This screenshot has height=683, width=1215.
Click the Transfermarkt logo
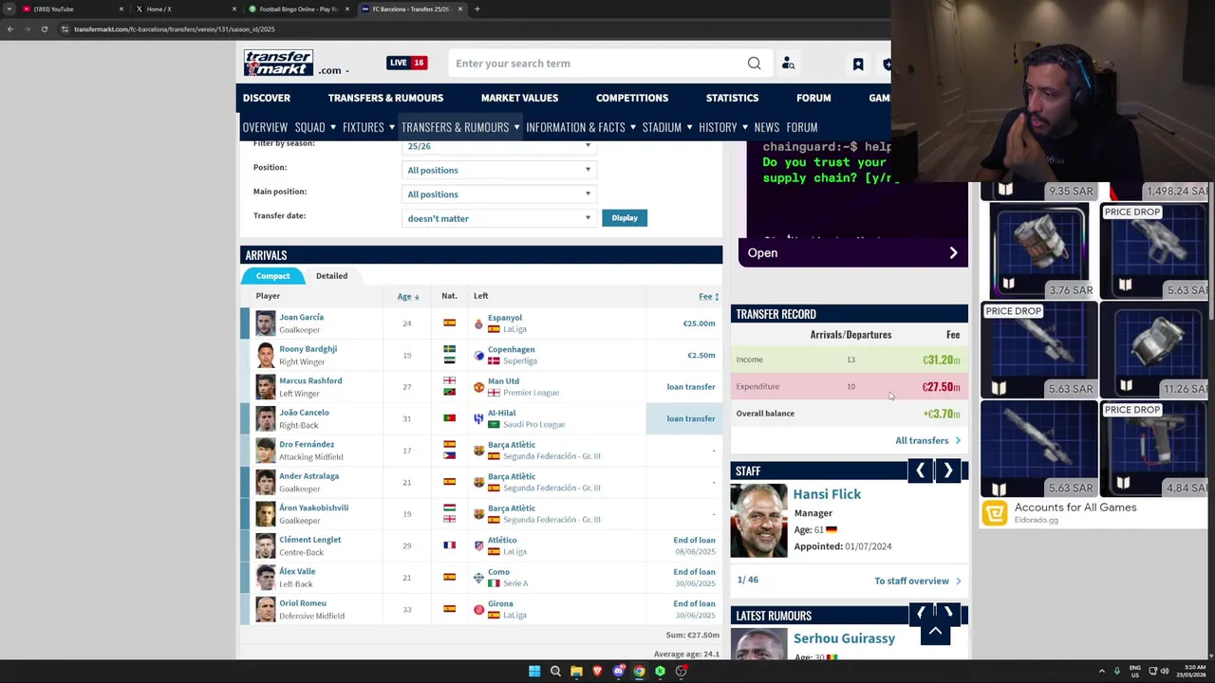click(x=278, y=63)
